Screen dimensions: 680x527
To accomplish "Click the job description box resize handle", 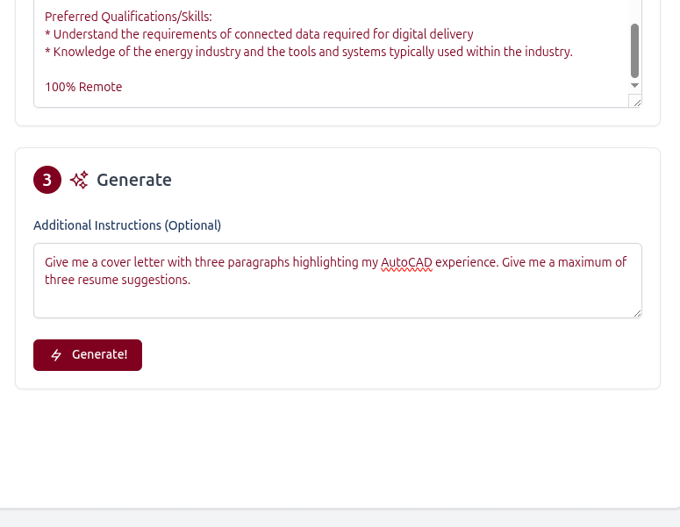I will click(x=636, y=102).
